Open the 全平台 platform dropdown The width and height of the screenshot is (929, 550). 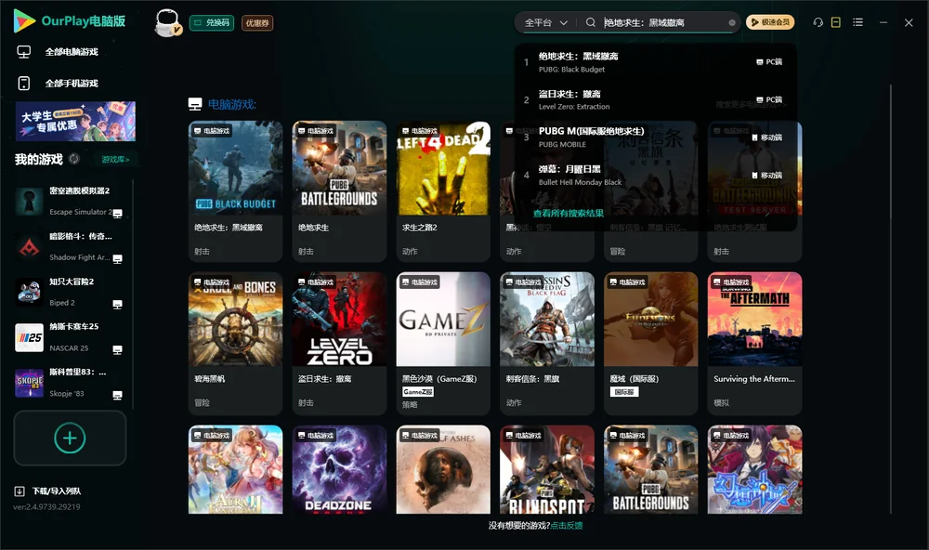click(545, 22)
